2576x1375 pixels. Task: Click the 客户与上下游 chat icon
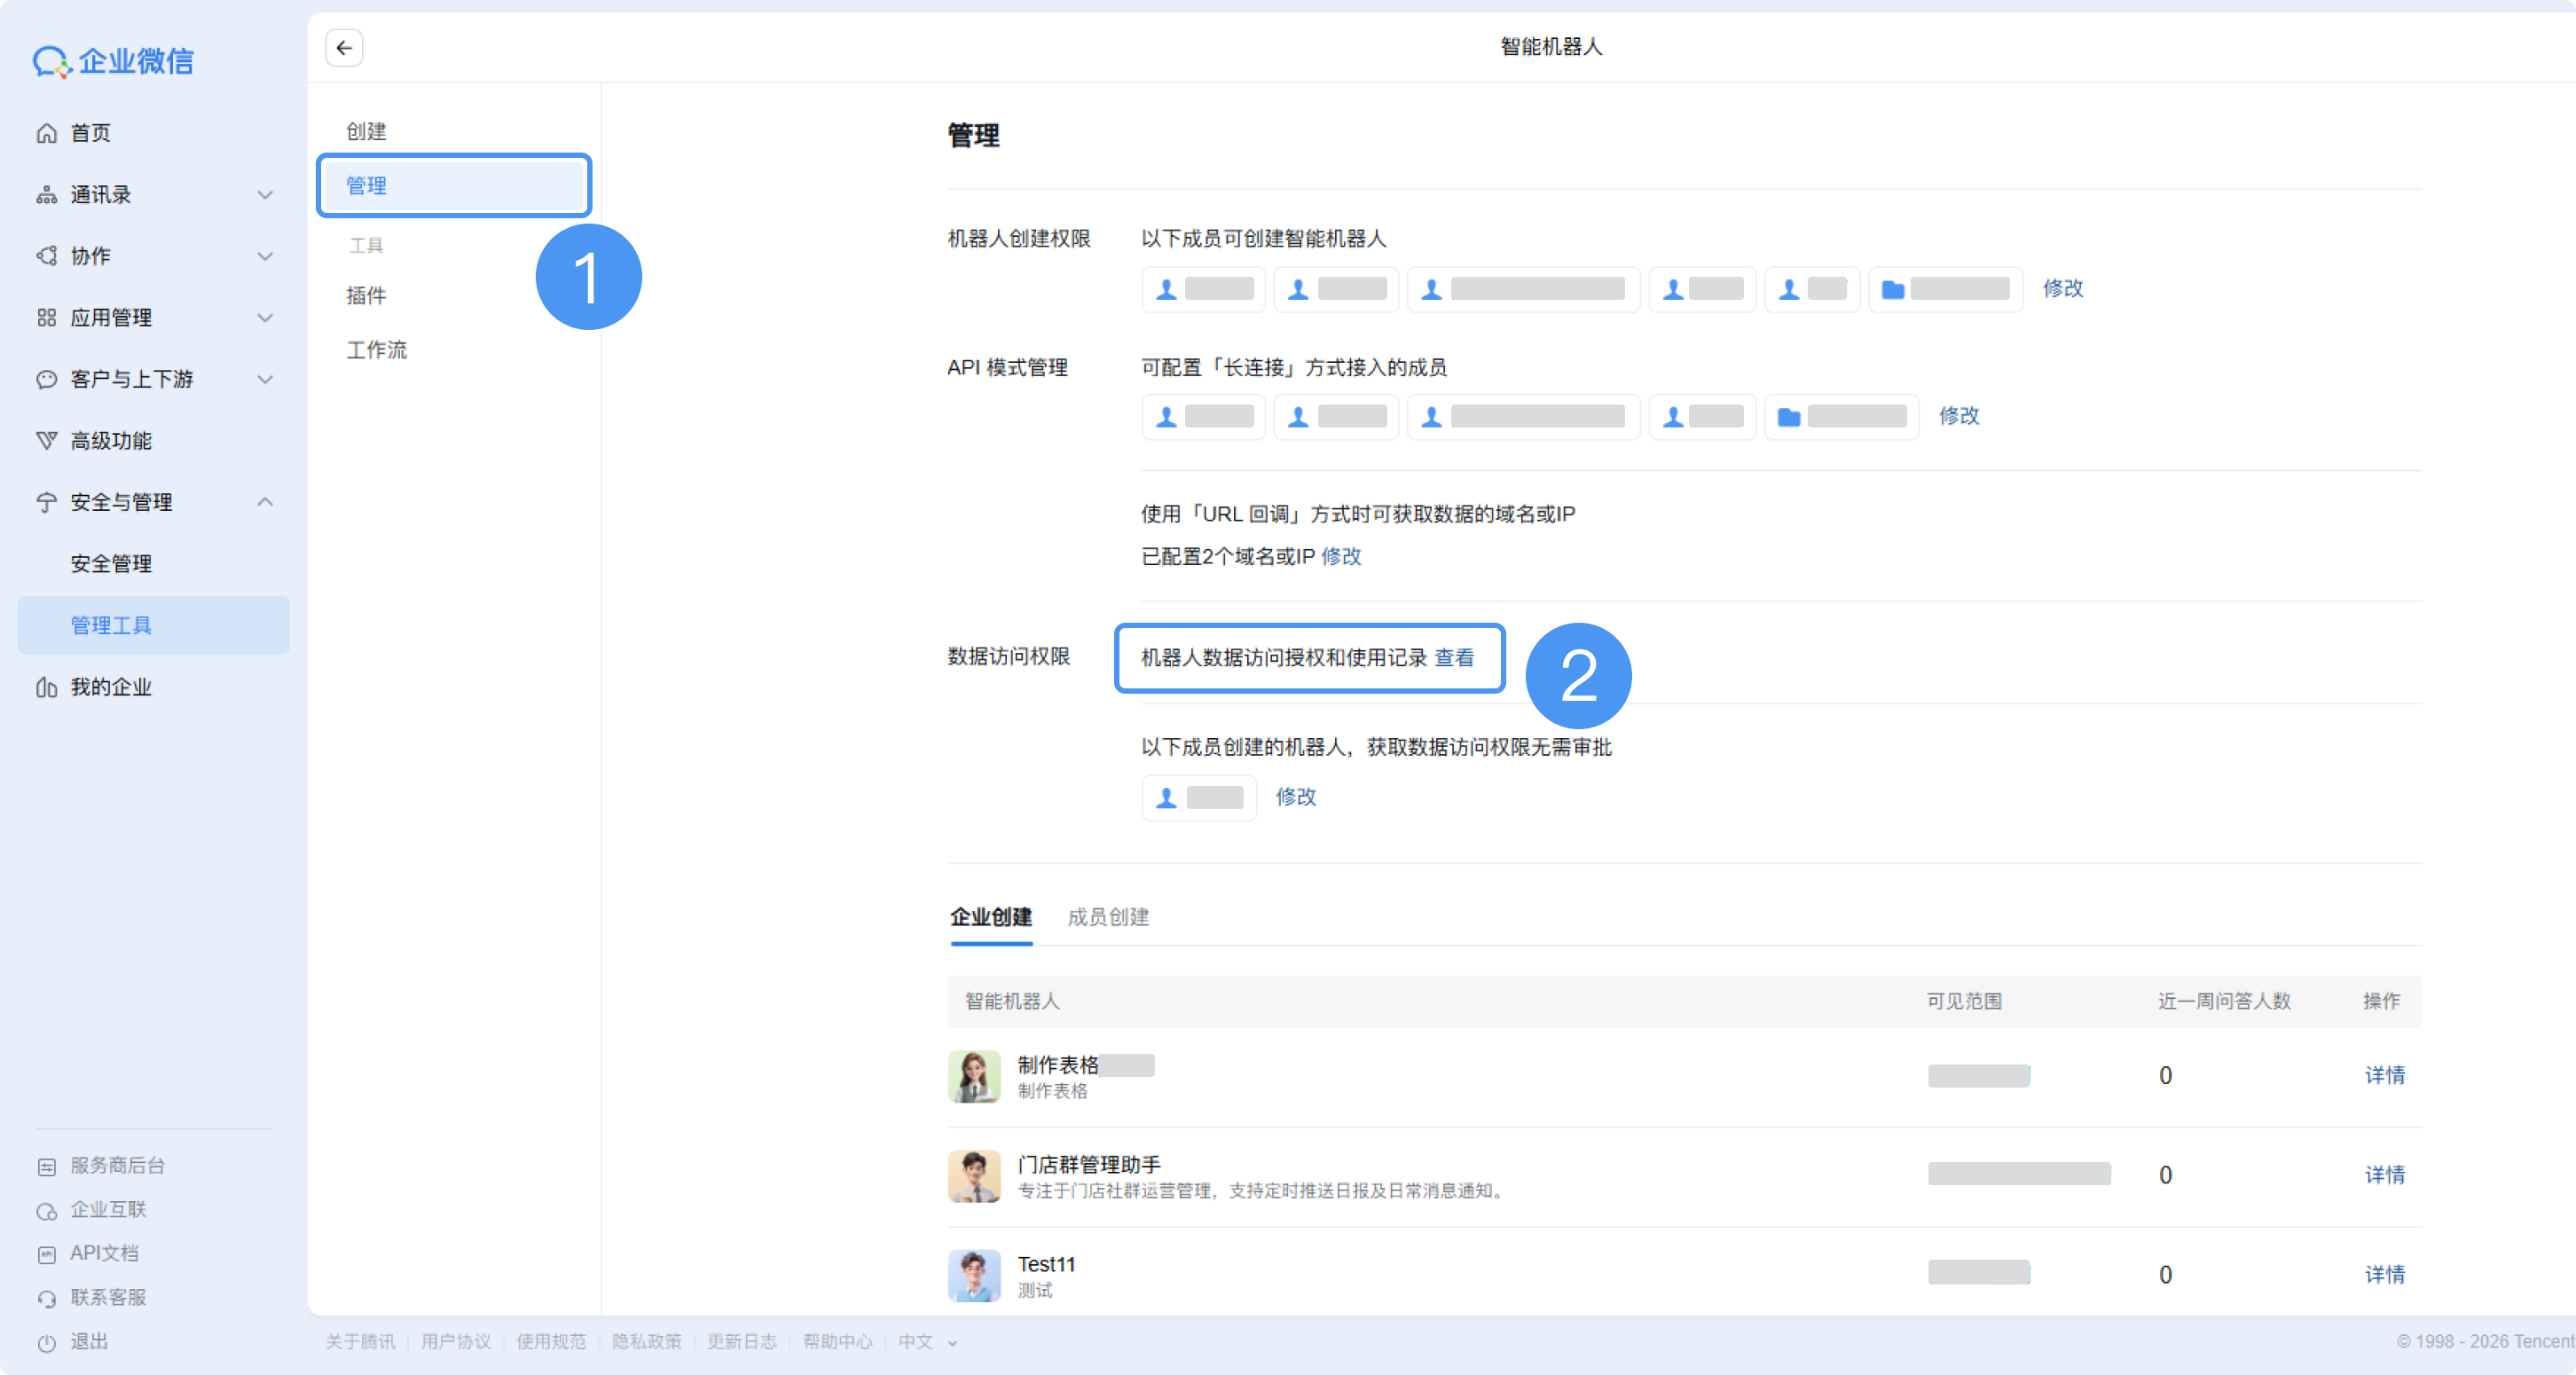(x=47, y=379)
